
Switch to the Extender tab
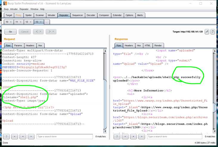pyautogui.click(x=117, y=15)
